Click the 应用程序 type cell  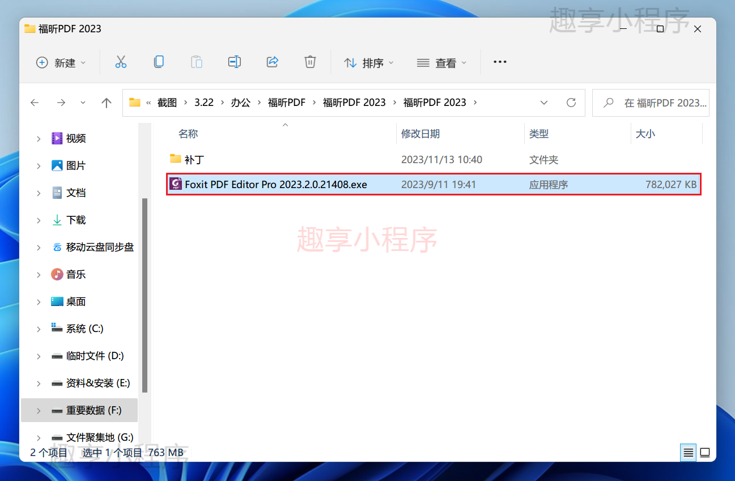tap(549, 185)
